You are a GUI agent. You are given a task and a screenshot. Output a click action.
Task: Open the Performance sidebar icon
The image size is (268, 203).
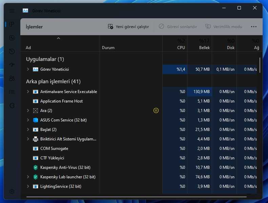pos(12,38)
